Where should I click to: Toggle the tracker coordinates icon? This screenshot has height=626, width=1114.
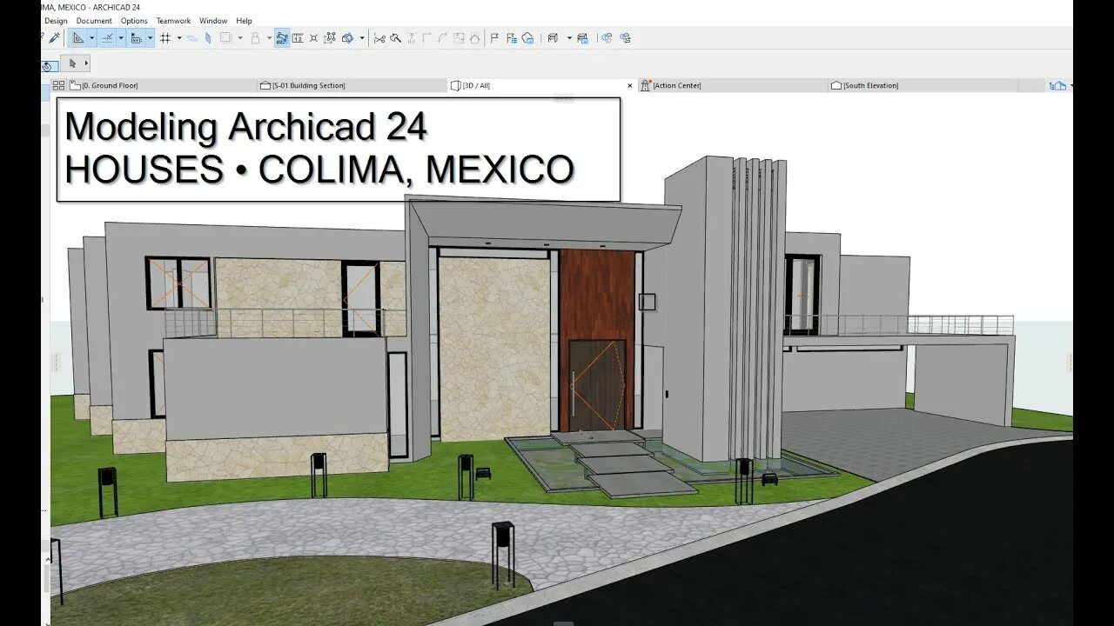click(137, 37)
